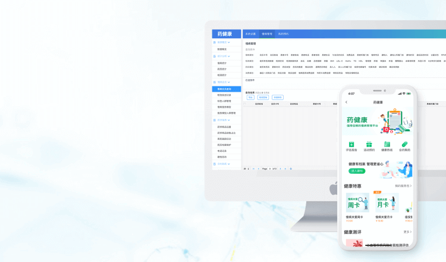Switch to the 我的预约 tab
446x262 pixels.
[x=283, y=34]
